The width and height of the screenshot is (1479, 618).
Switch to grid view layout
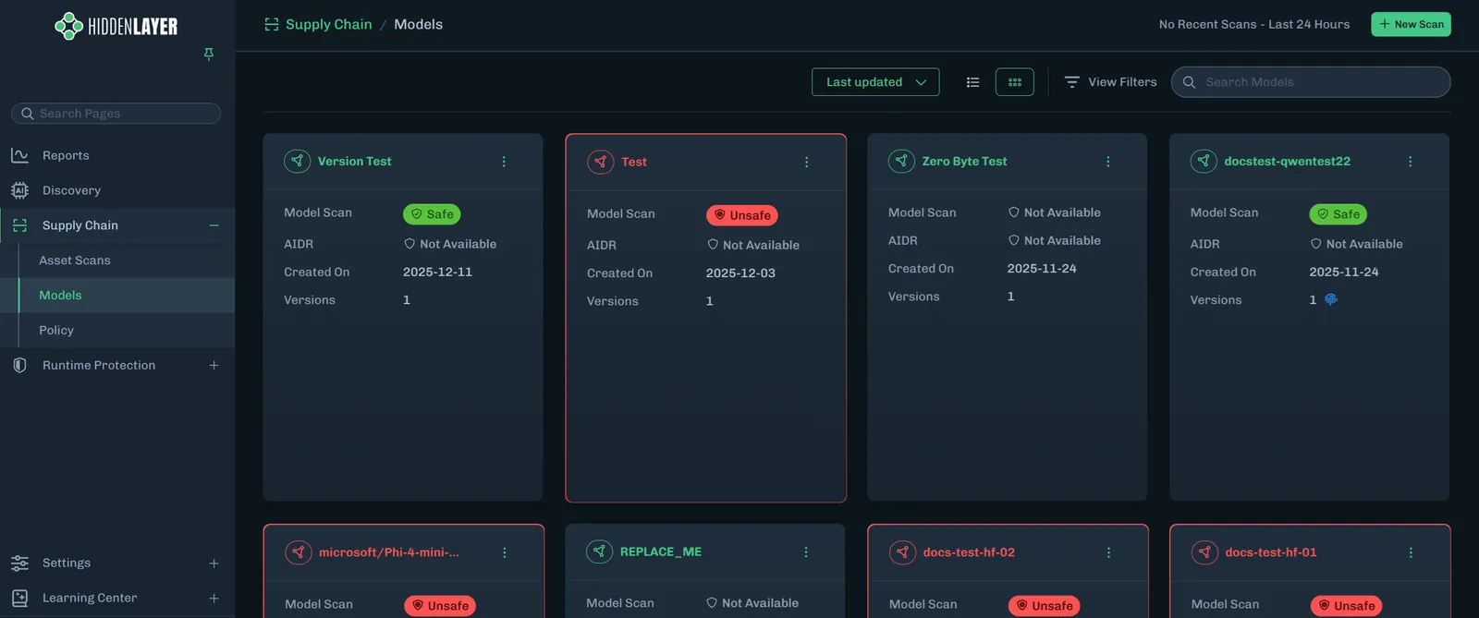pyautogui.click(x=1015, y=82)
